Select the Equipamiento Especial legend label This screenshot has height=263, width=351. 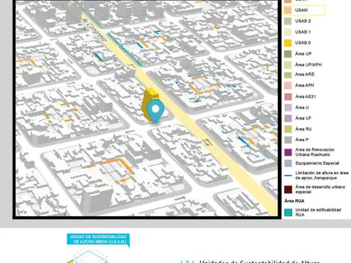coord(317,163)
